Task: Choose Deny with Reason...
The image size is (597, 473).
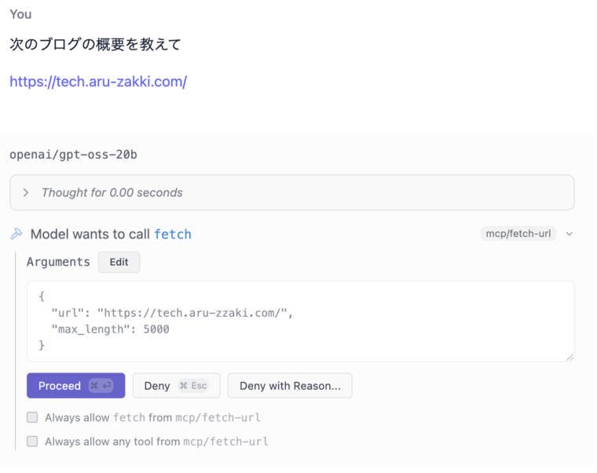Action: (290, 386)
